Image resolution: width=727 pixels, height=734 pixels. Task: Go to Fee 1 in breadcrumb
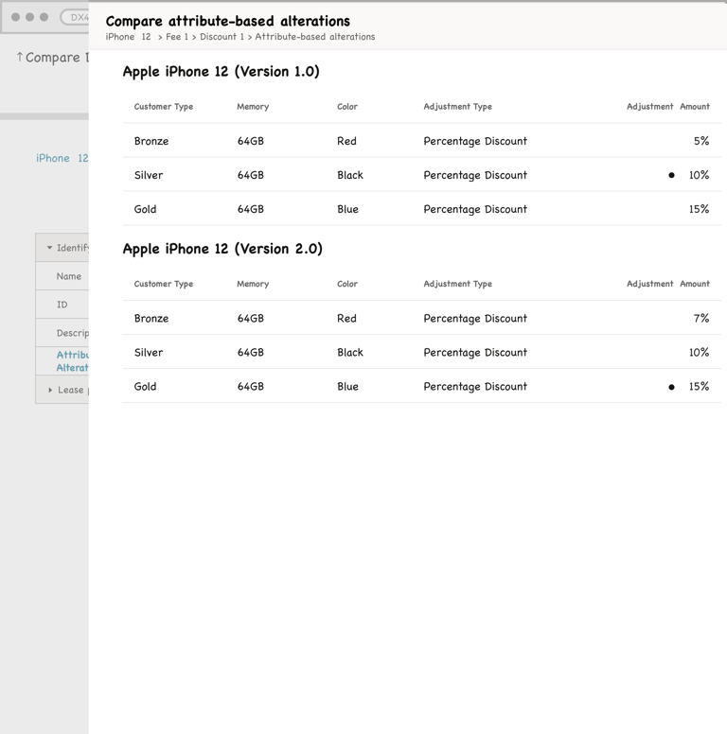point(177,37)
